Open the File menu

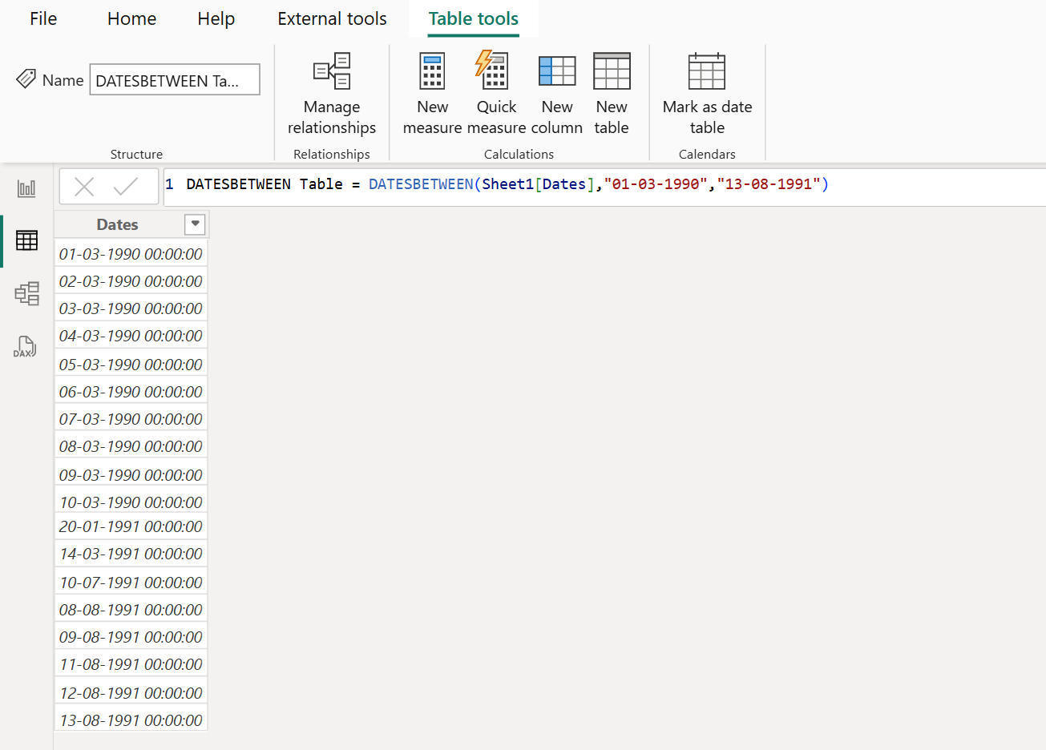(42, 18)
